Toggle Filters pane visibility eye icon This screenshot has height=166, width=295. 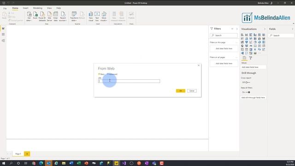(232, 29)
